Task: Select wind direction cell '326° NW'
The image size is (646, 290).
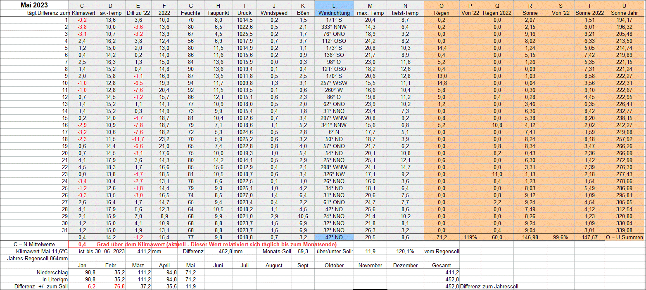Action: [334, 174]
